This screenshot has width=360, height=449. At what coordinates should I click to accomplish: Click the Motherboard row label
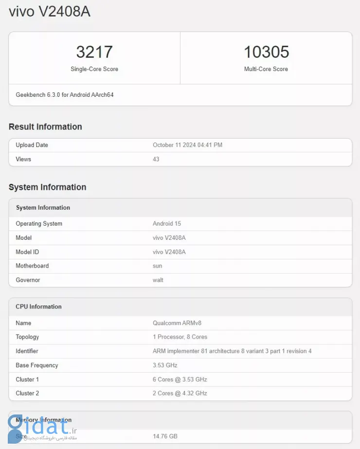click(x=32, y=266)
